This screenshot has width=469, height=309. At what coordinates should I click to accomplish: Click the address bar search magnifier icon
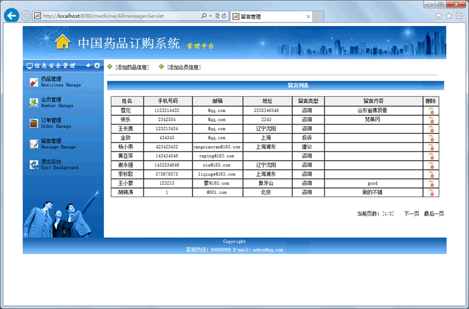click(x=204, y=16)
